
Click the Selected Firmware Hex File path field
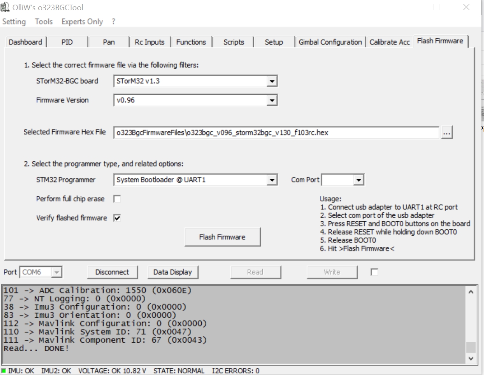tap(276, 133)
